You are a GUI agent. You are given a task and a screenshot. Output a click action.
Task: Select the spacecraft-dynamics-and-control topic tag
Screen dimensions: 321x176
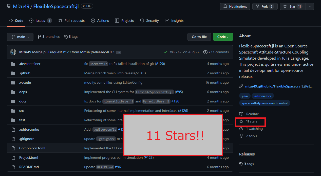[265, 103]
